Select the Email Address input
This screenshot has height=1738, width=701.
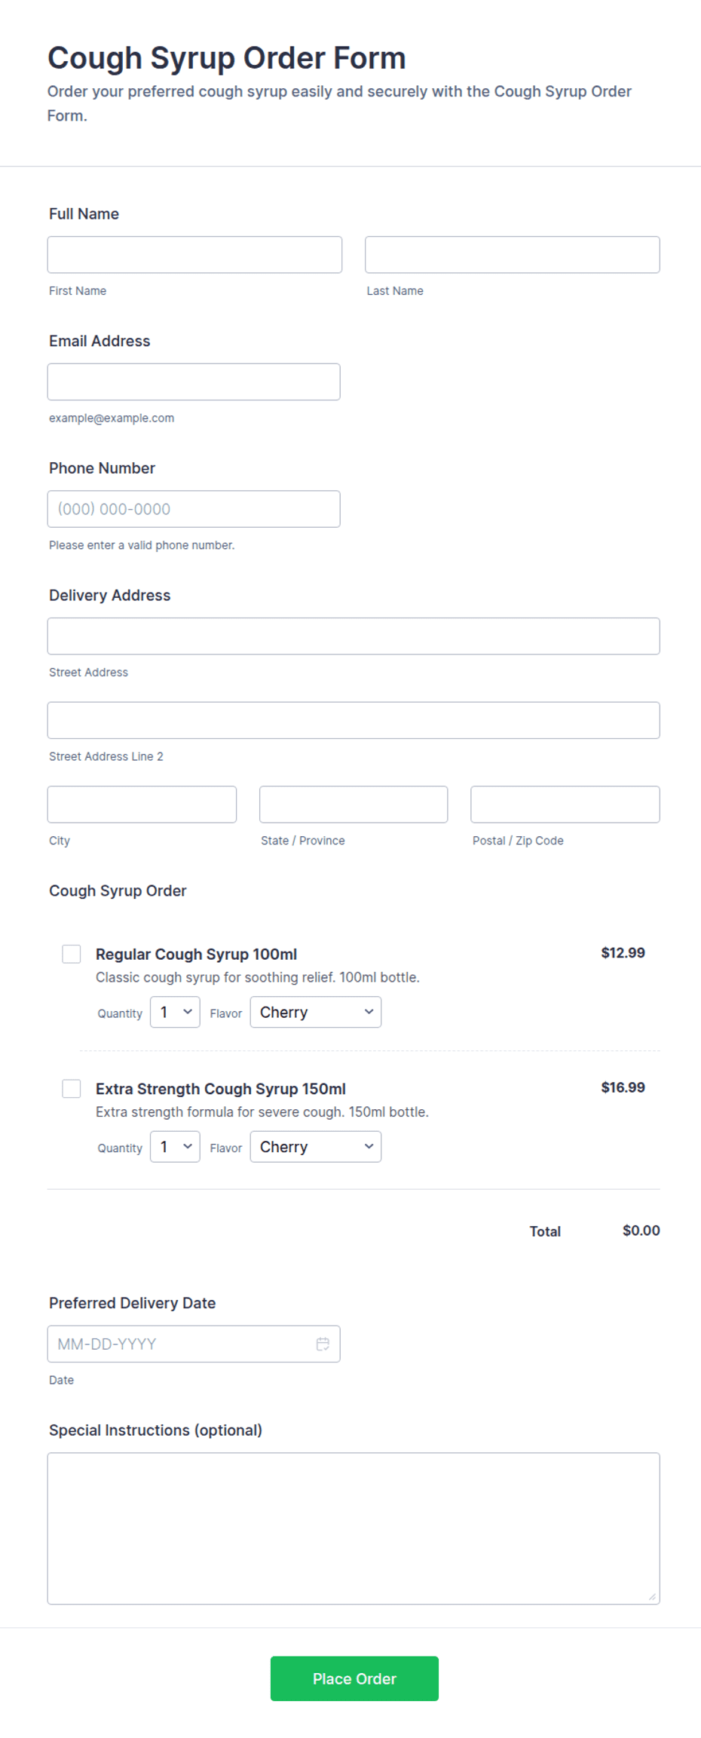194,382
